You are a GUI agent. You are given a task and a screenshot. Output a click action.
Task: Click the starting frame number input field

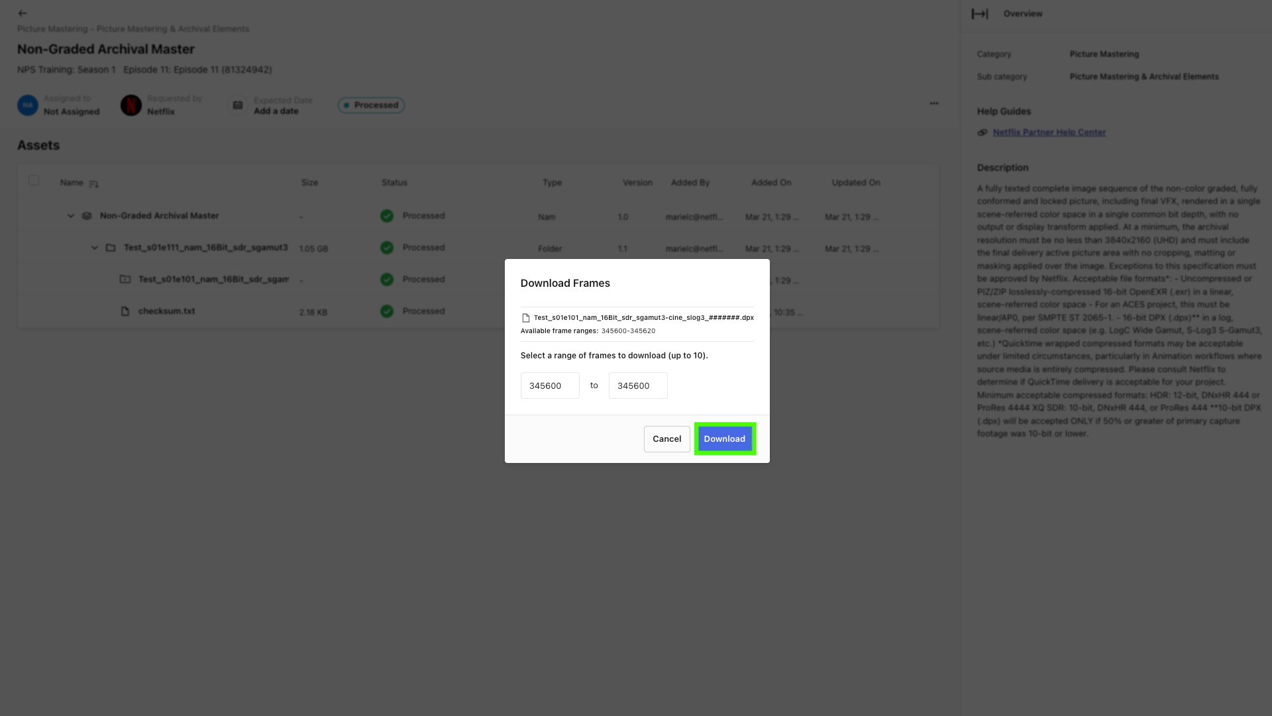[549, 385]
